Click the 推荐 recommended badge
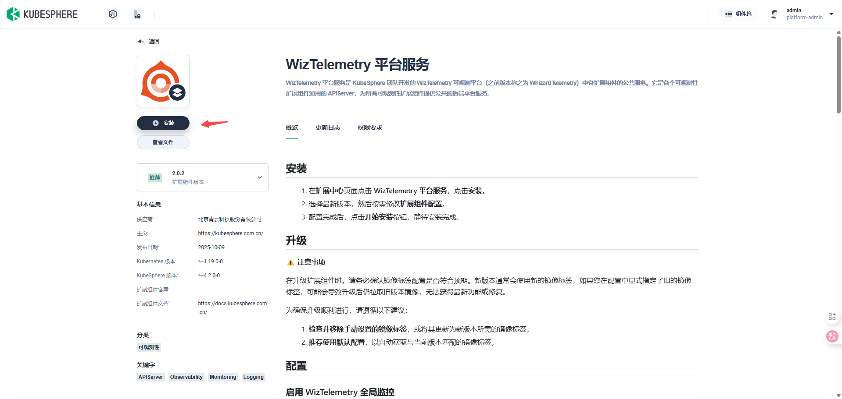This screenshot has height=399, width=842. (x=155, y=177)
